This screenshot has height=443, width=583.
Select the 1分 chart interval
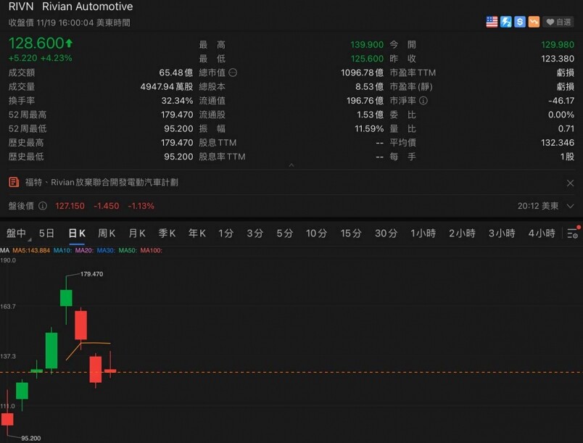pyautogui.click(x=226, y=233)
